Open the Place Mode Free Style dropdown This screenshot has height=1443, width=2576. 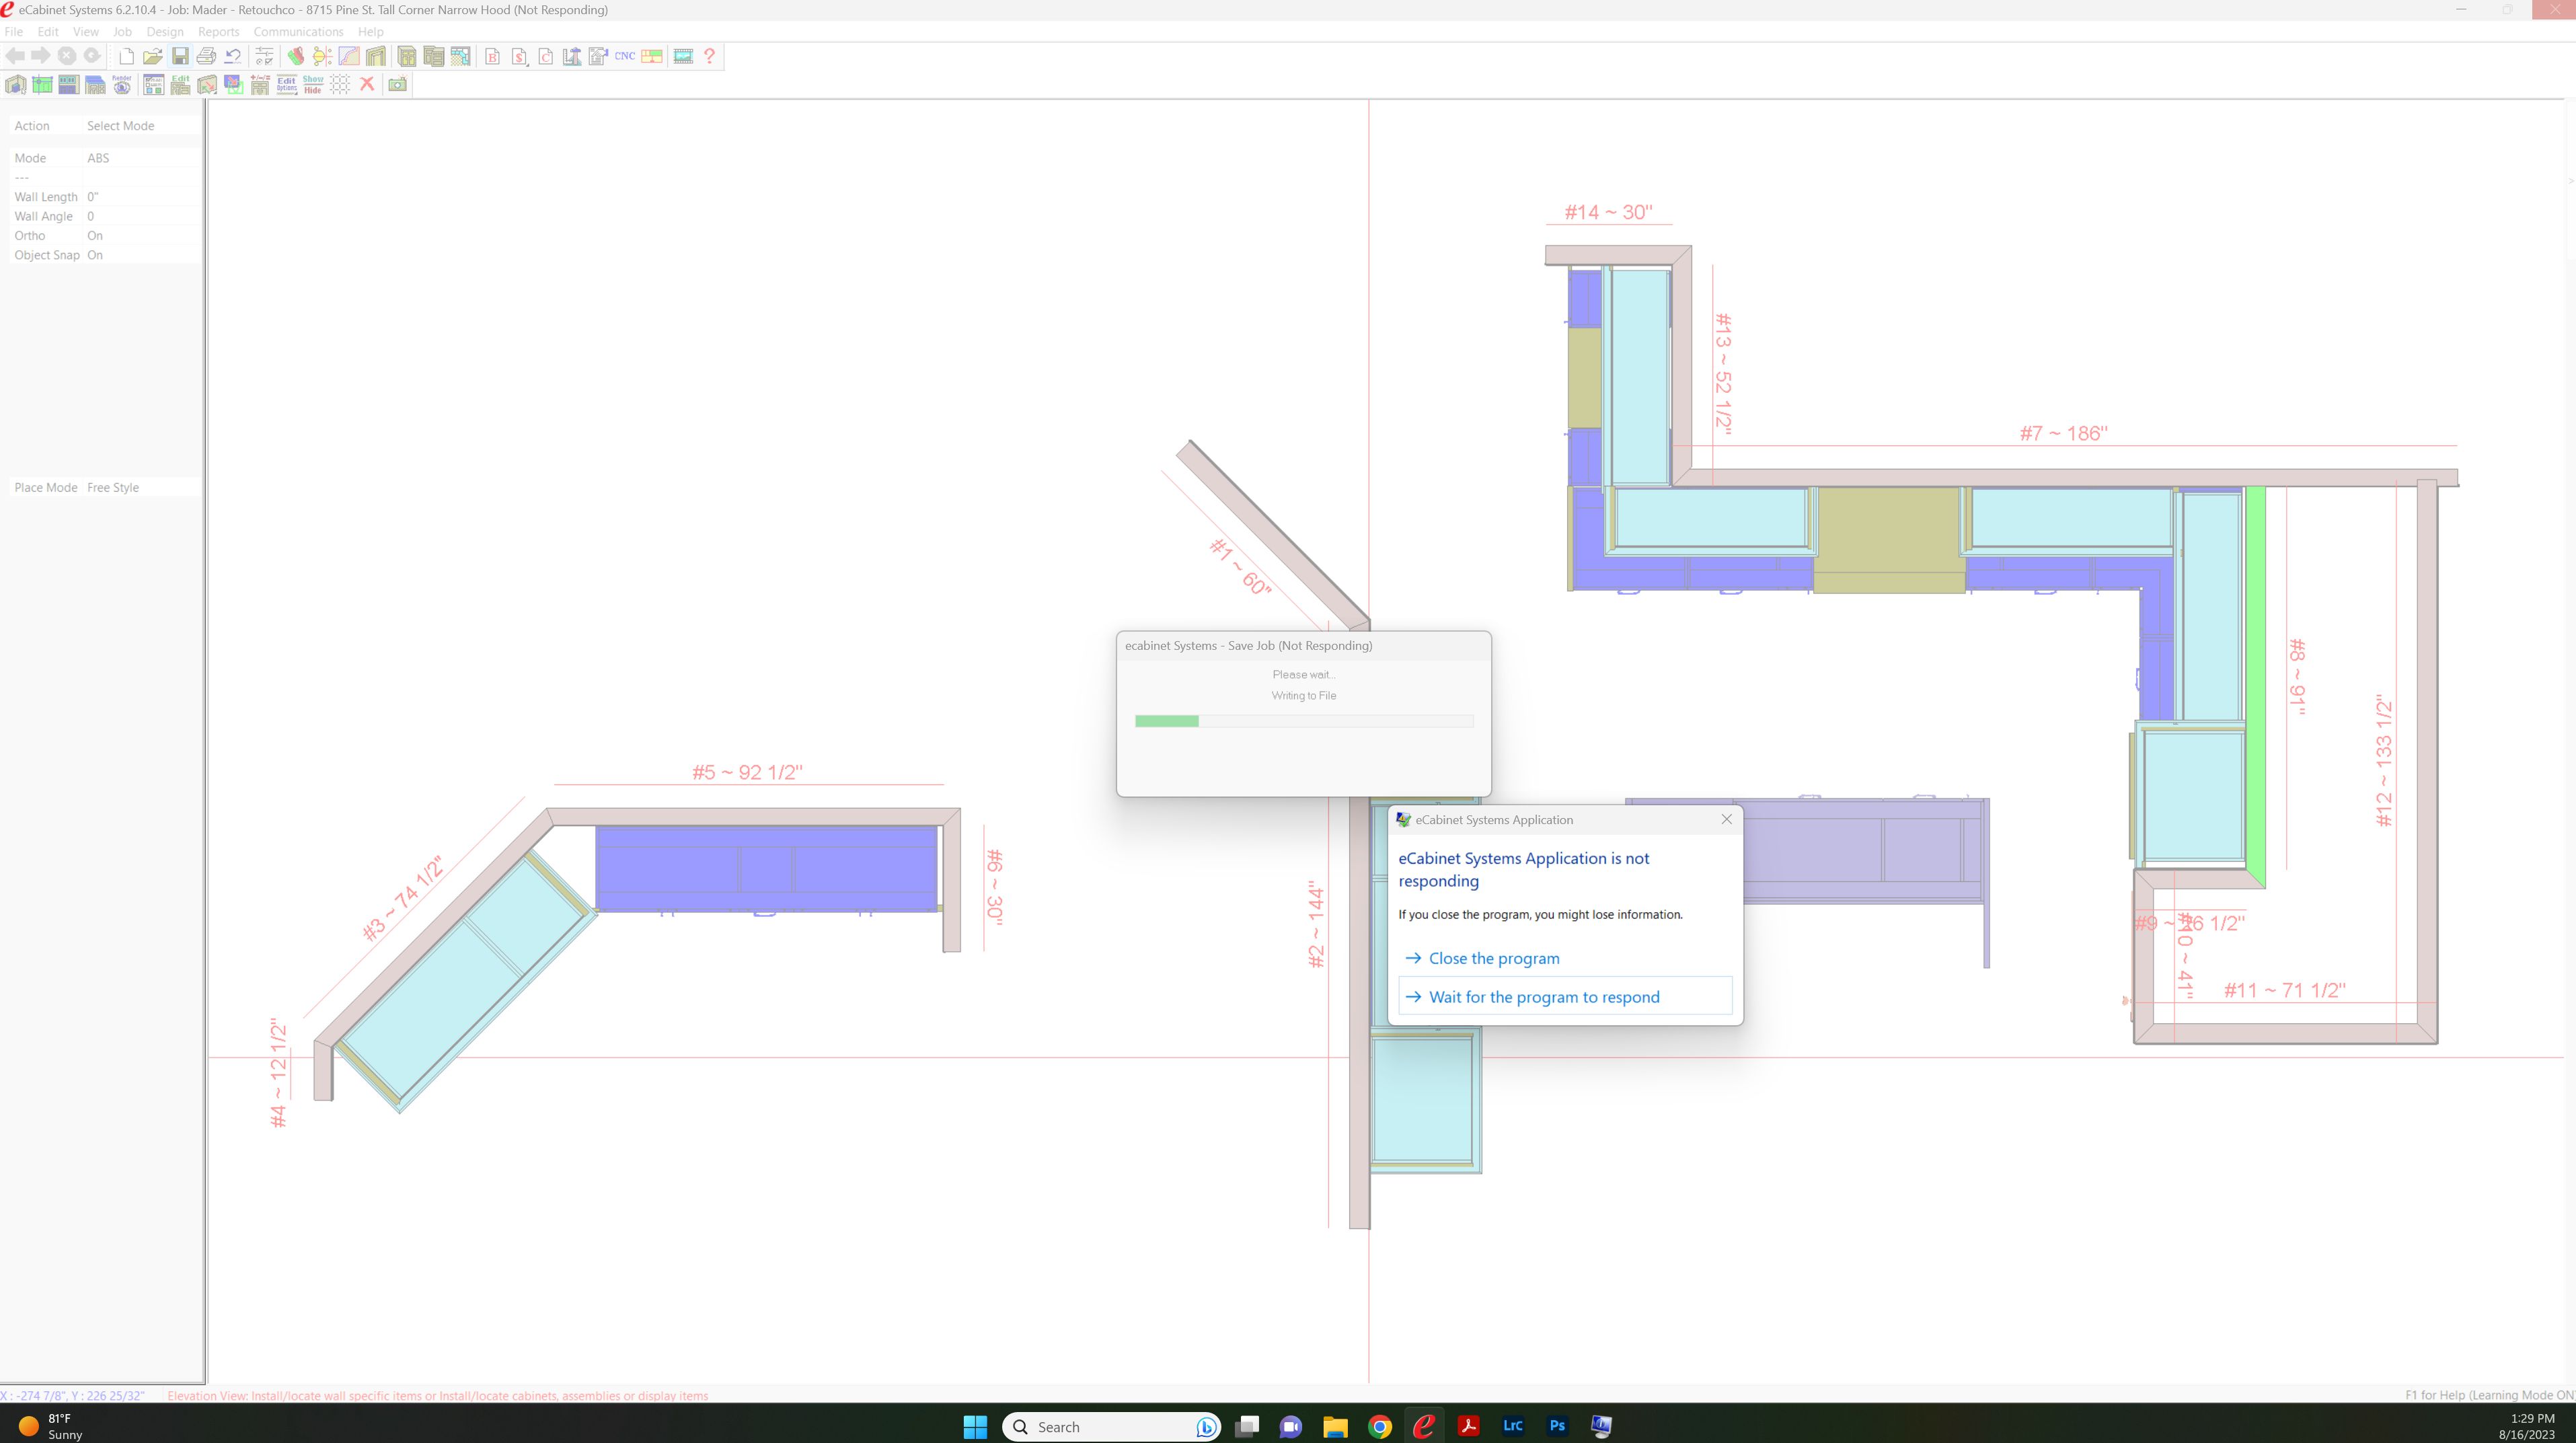(x=113, y=488)
